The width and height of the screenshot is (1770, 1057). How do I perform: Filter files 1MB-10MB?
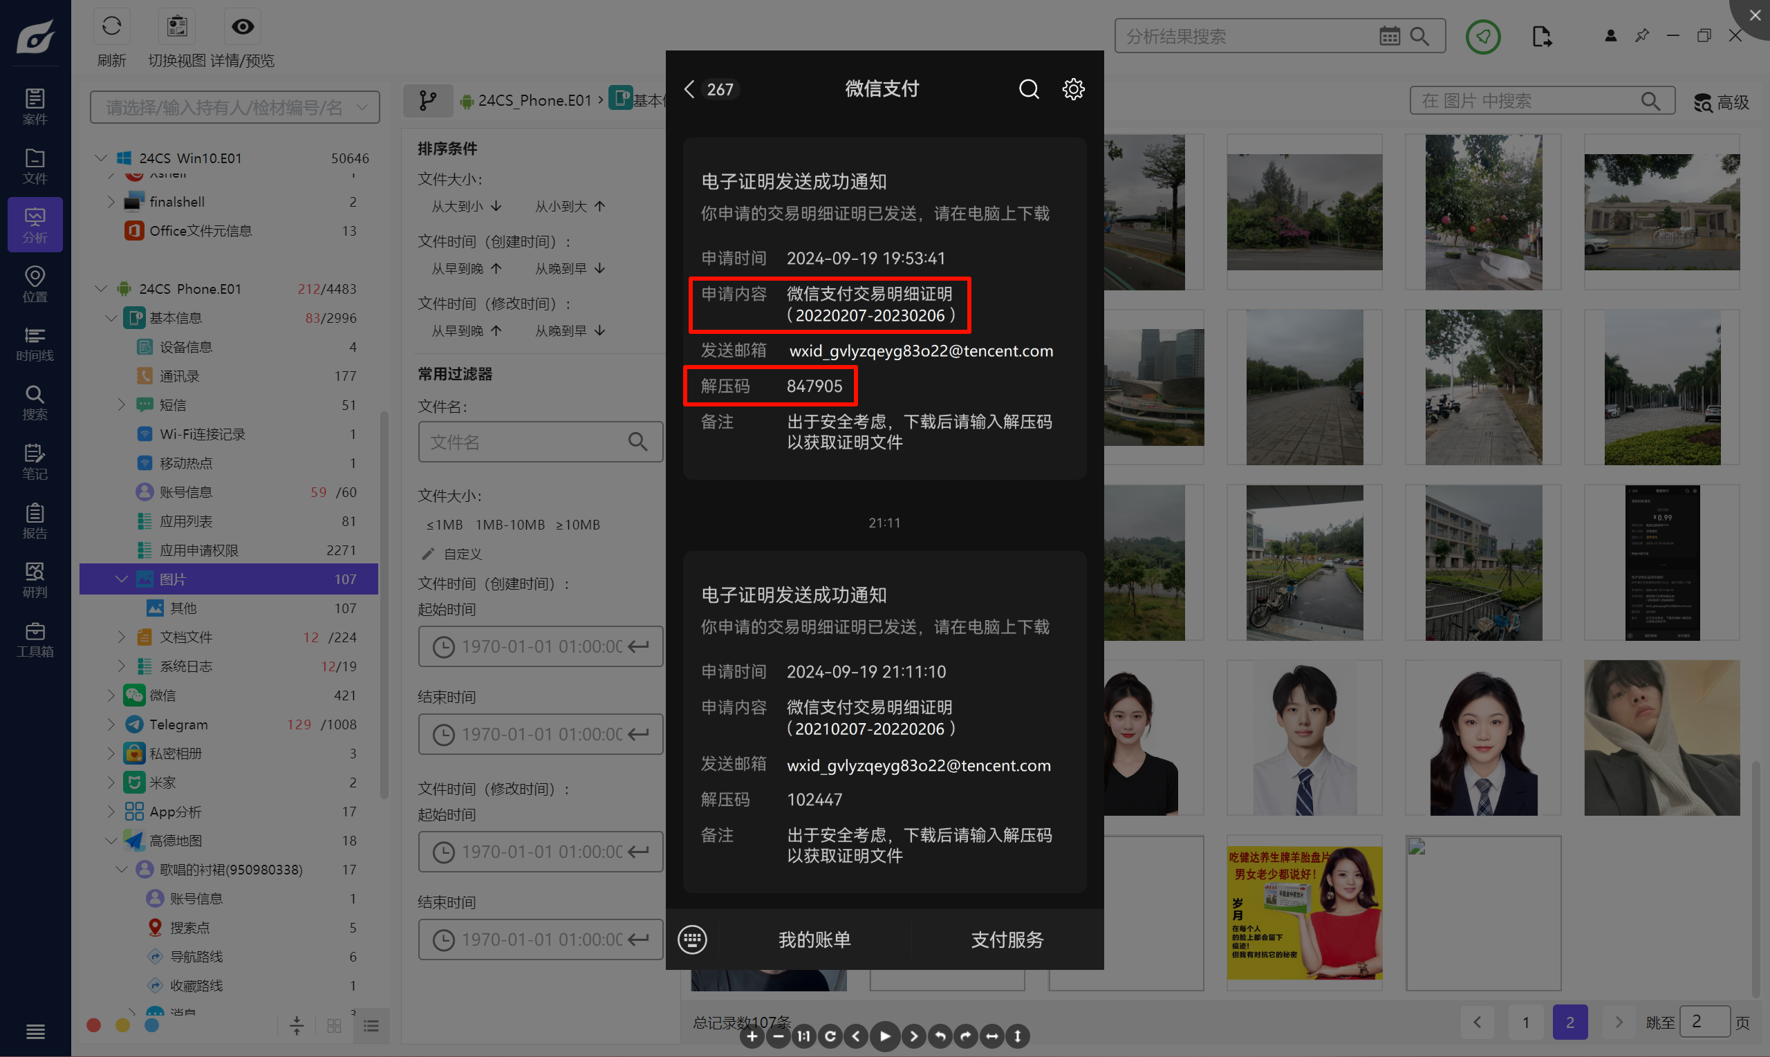tap(510, 525)
